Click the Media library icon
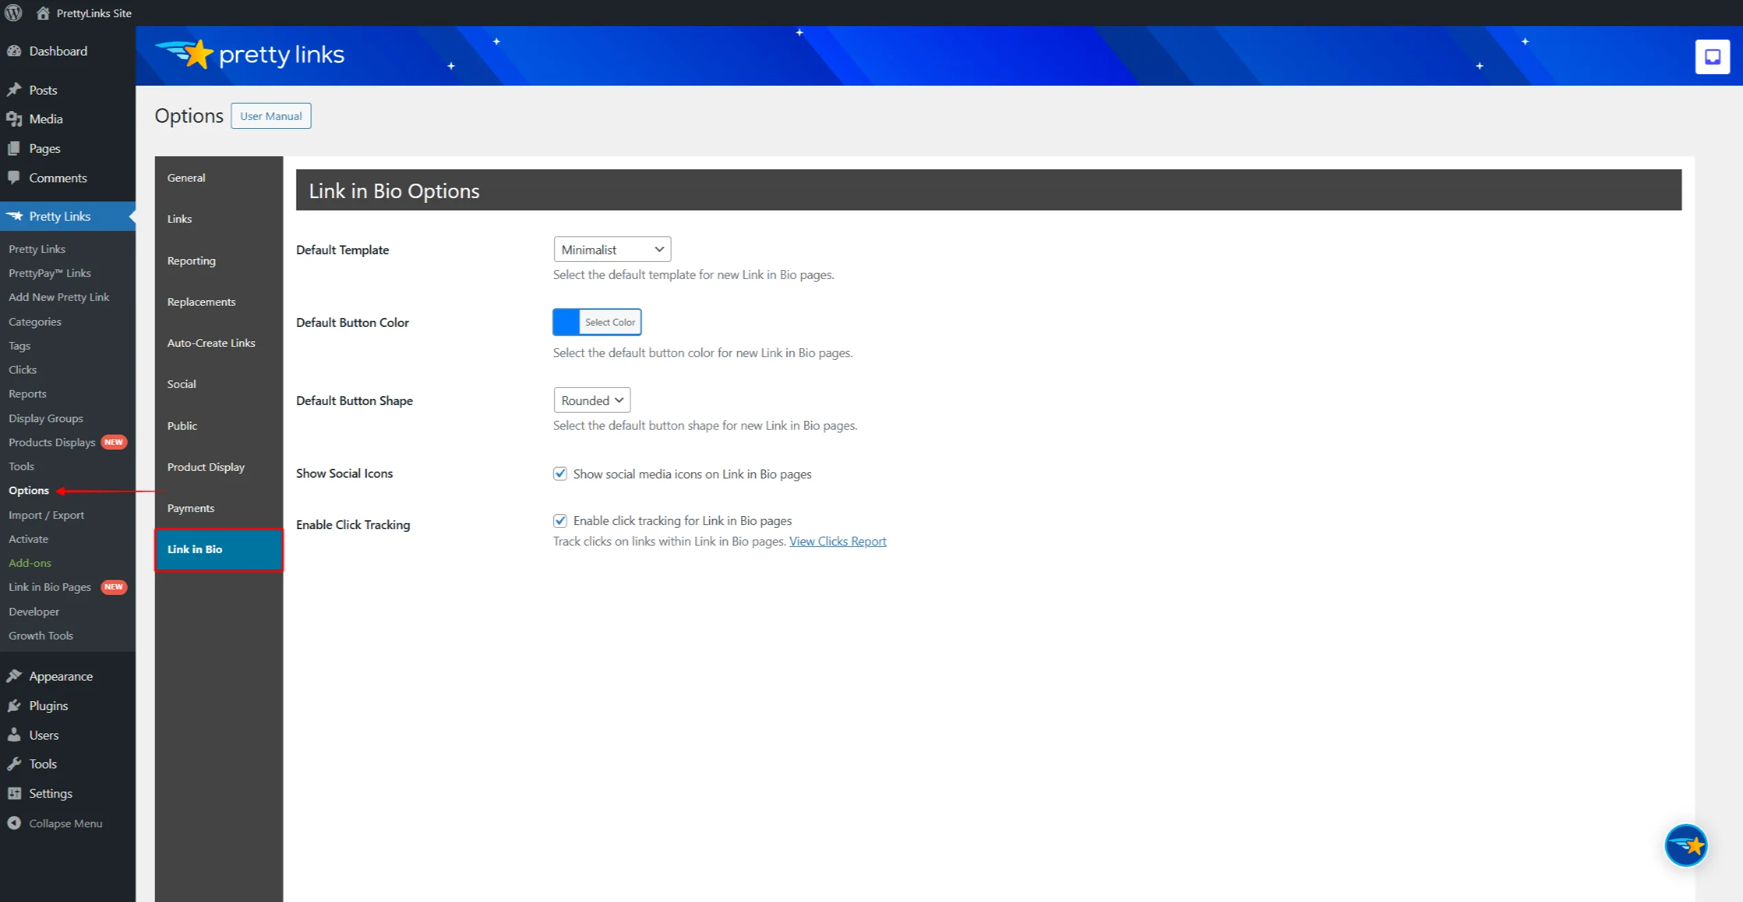Image resolution: width=1743 pixels, height=902 pixels. [x=14, y=119]
